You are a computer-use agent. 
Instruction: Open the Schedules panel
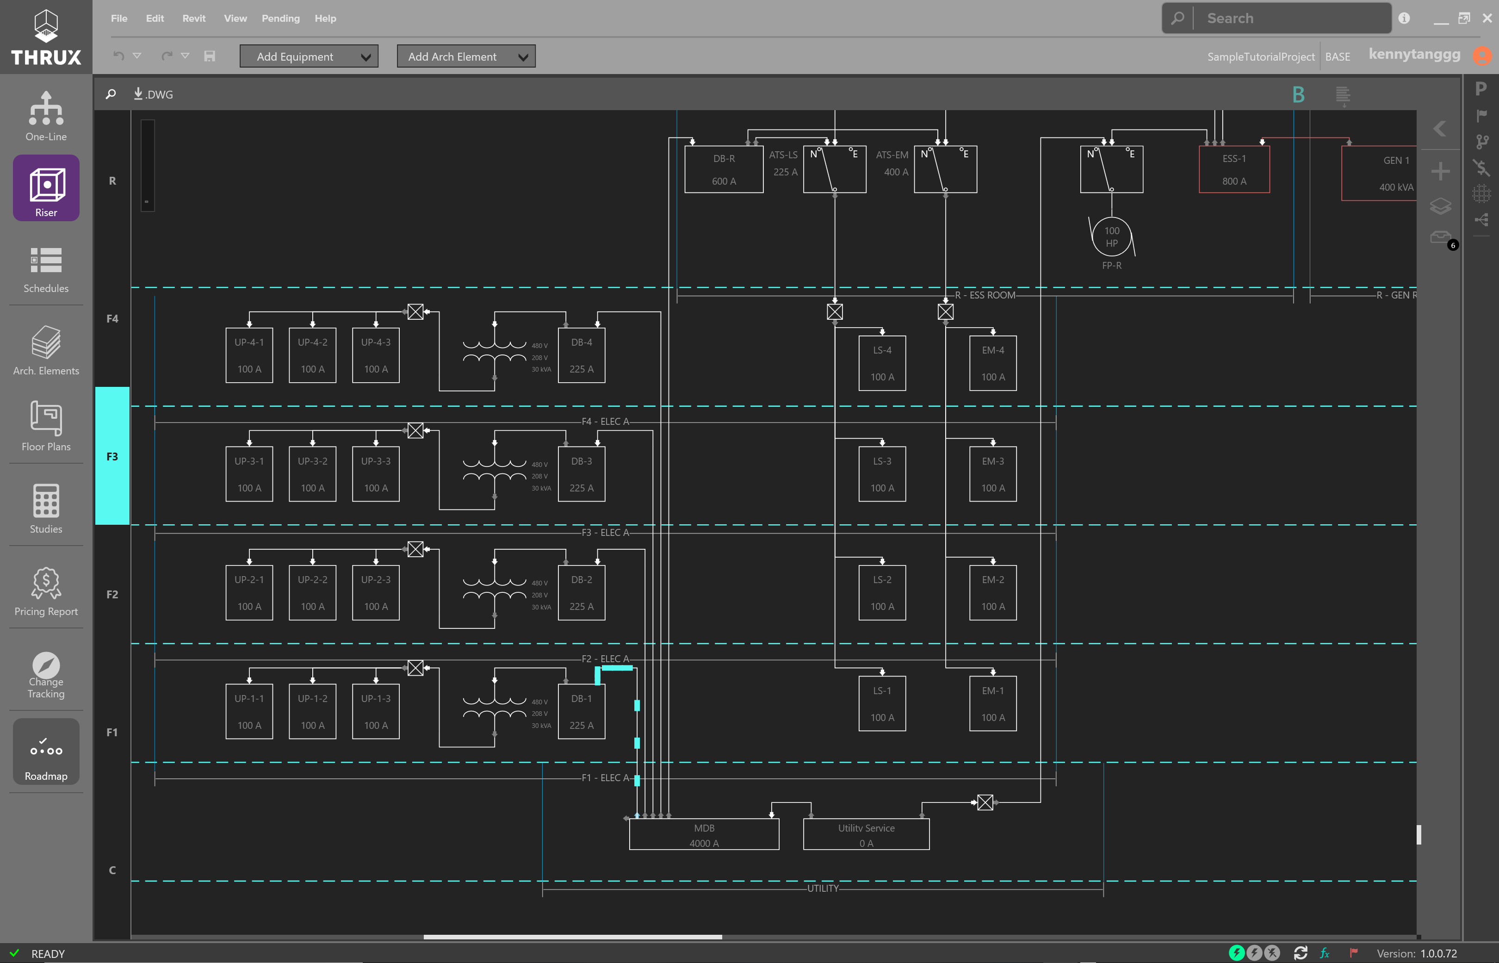pyautogui.click(x=46, y=269)
